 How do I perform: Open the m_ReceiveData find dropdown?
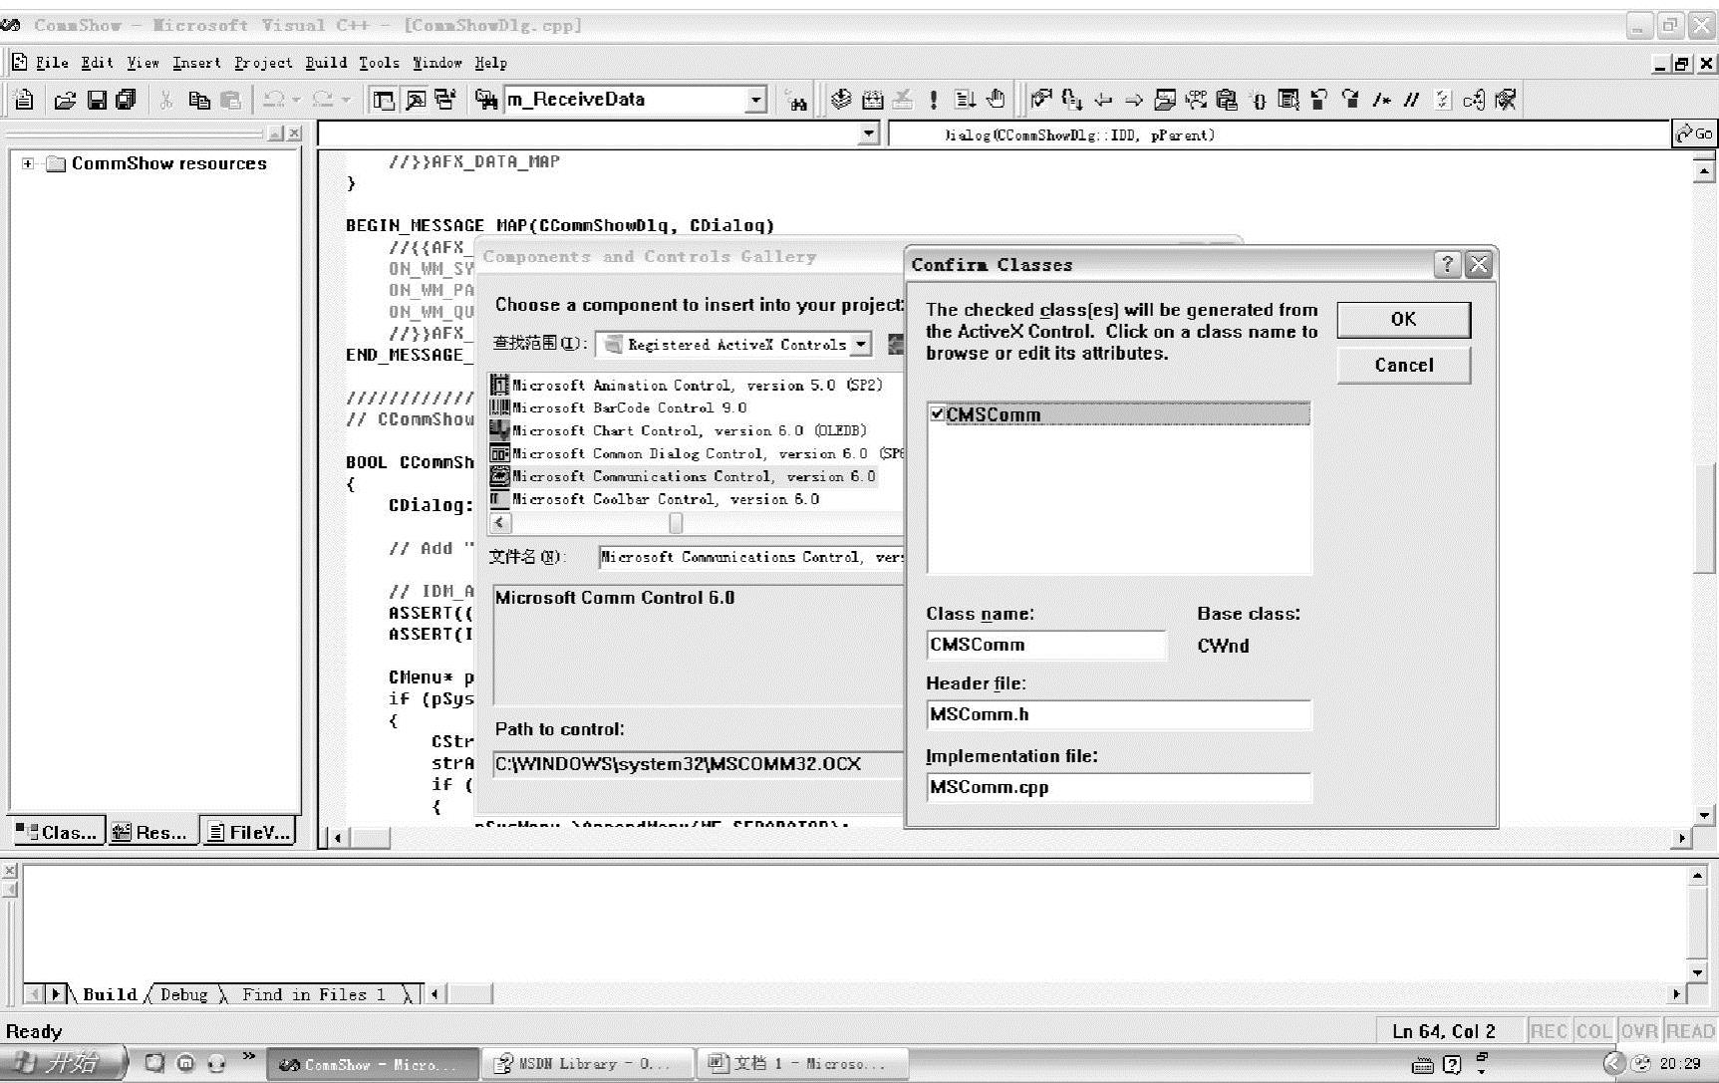pyautogui.click(x=756, y=100)
